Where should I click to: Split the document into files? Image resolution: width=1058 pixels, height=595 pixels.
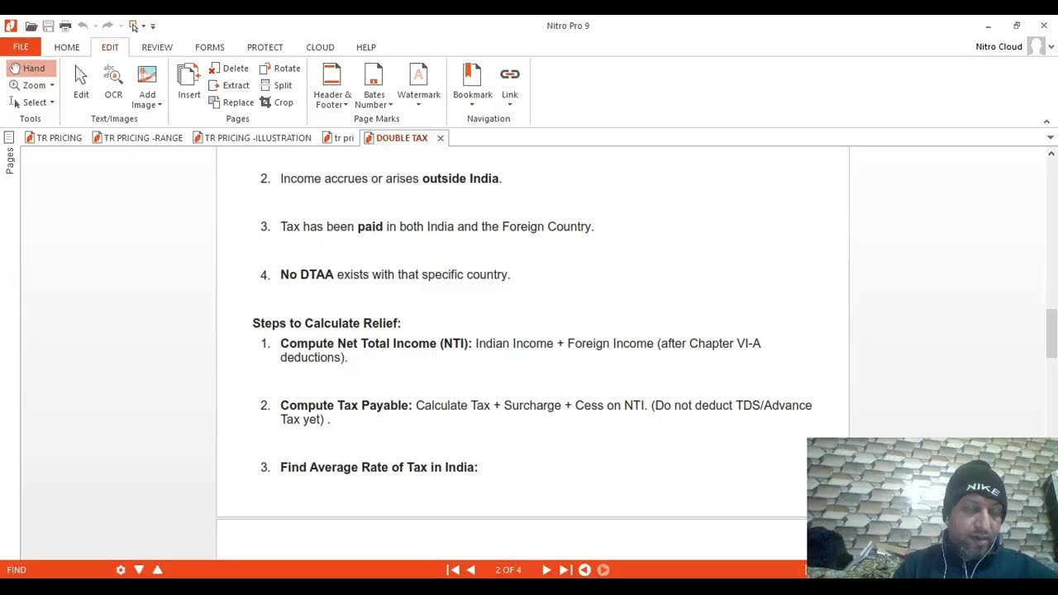click(276, 85)
